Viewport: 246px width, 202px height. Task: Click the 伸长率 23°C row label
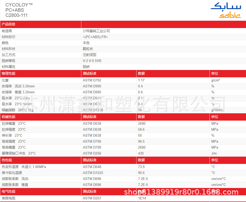(x=12, y=136)
